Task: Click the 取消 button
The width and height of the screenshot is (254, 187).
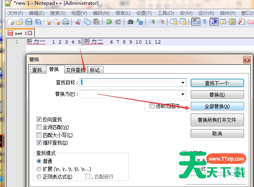Action: [217, 133]
